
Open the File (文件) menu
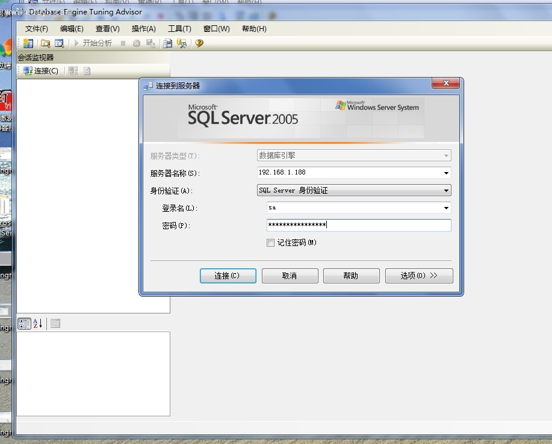36,29
